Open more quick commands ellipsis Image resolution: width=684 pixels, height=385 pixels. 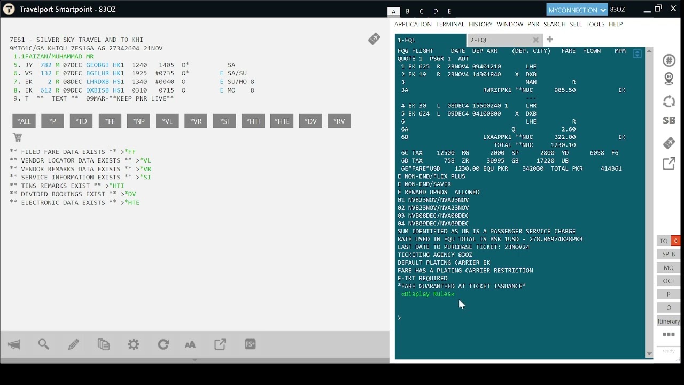(x=669, y=334)
